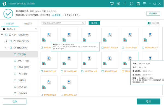The image size is (164, 107).
Task: Tick checkbox for $RVA07RU.pdf
Action: pyautogui.click(x=62, y=95)
